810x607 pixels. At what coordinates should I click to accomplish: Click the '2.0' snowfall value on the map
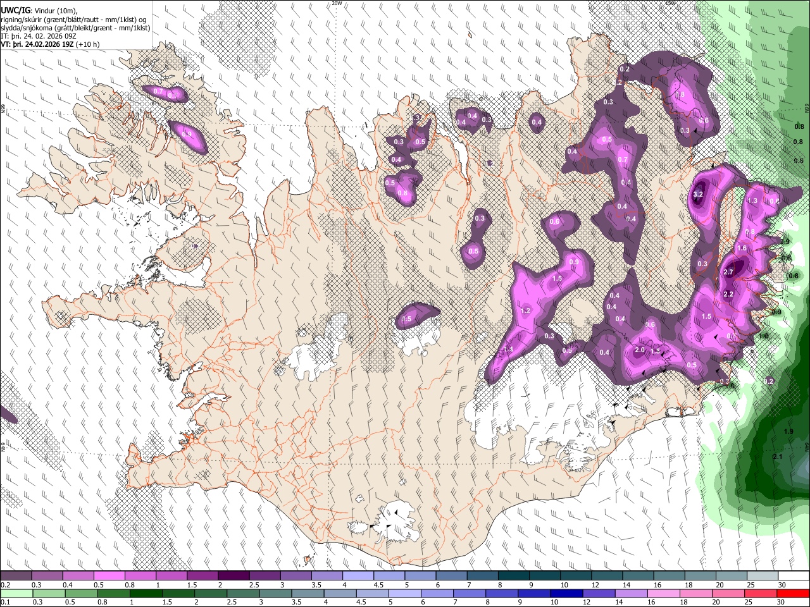(x=639, y=350)
